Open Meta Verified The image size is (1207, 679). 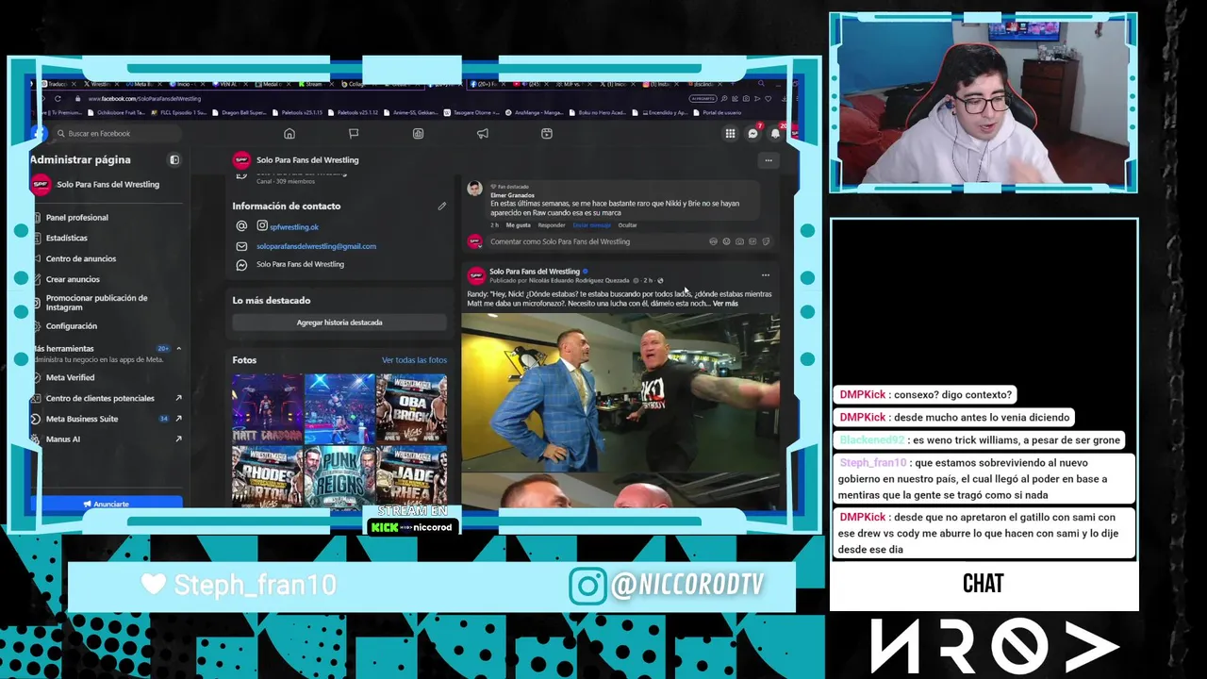click(70, 378)
